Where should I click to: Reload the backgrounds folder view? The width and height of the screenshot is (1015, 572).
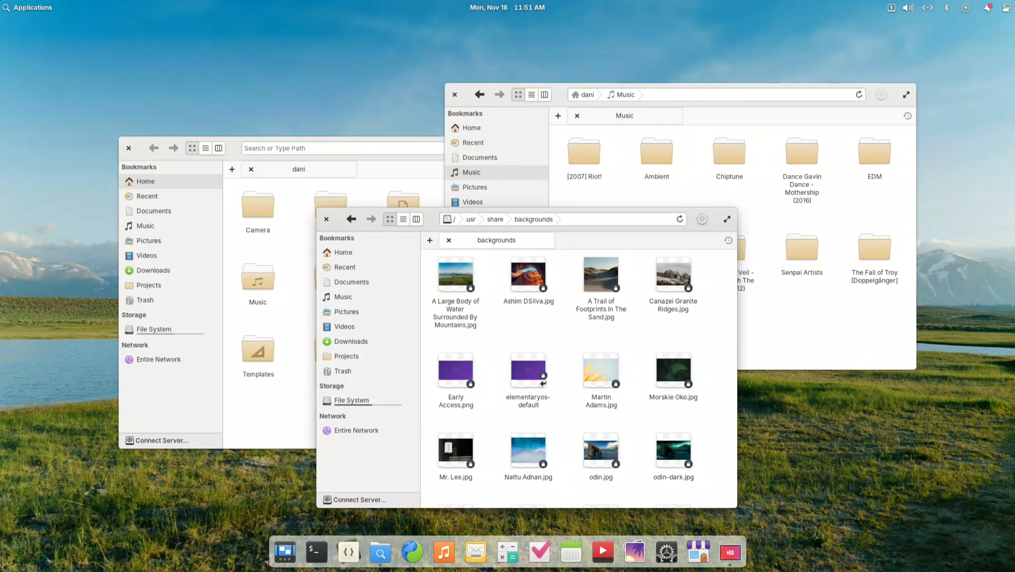click(x=679, y=219)
